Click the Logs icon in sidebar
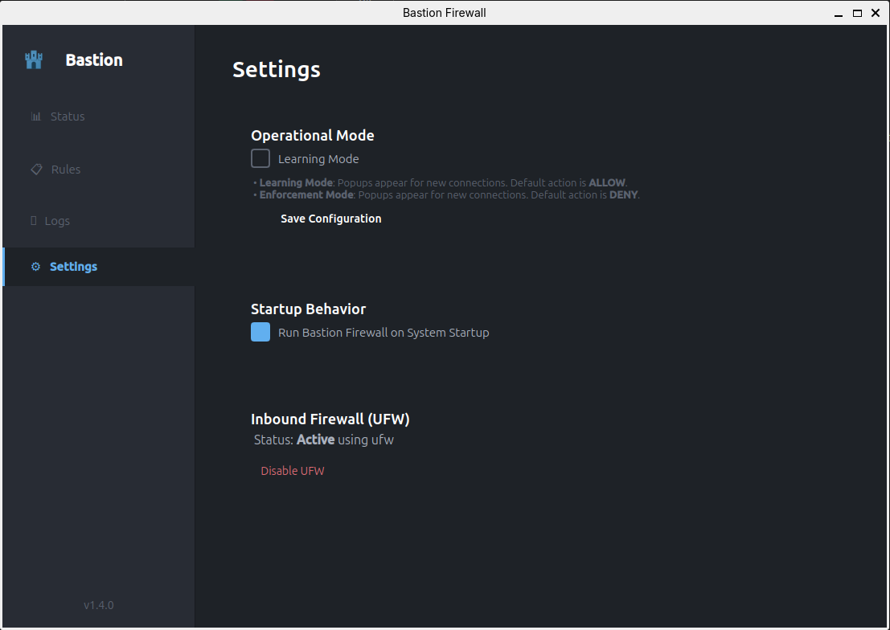Image resolution: width=890 pixels, height=630 pixels. 34,220
